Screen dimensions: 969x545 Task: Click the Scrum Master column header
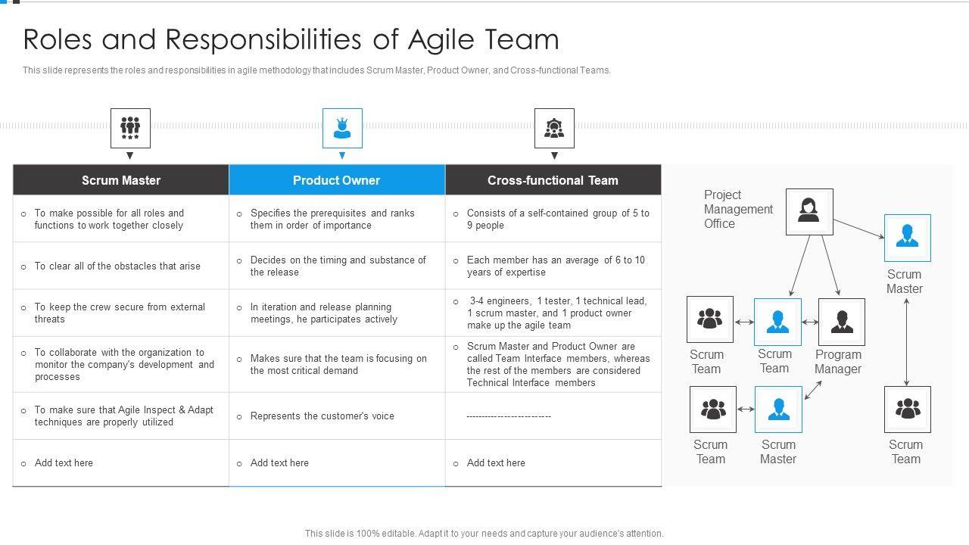pyautogui.click(x=121, y=180)
